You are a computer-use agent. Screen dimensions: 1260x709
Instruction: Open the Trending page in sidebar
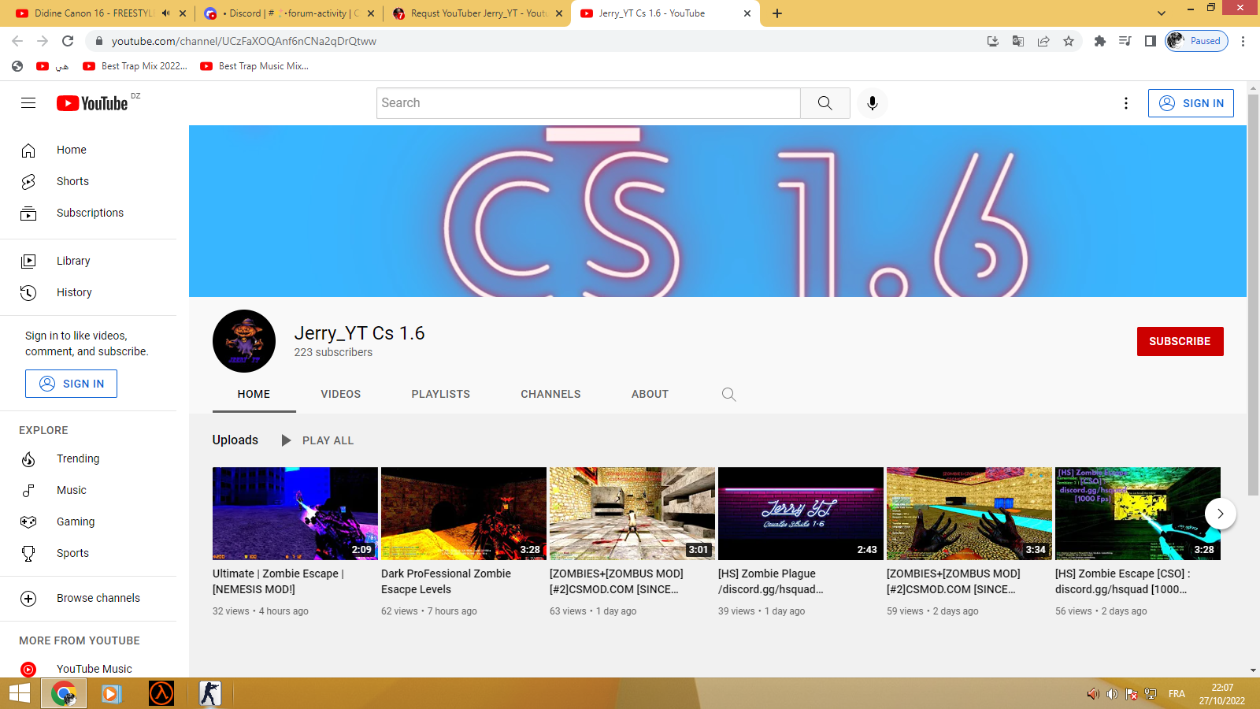coord(78,458)
